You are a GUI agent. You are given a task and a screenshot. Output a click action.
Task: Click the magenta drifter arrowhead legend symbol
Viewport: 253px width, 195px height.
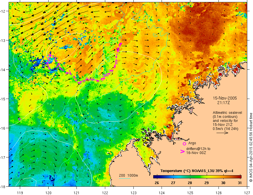pyautogui.click(x=183, y=151)
